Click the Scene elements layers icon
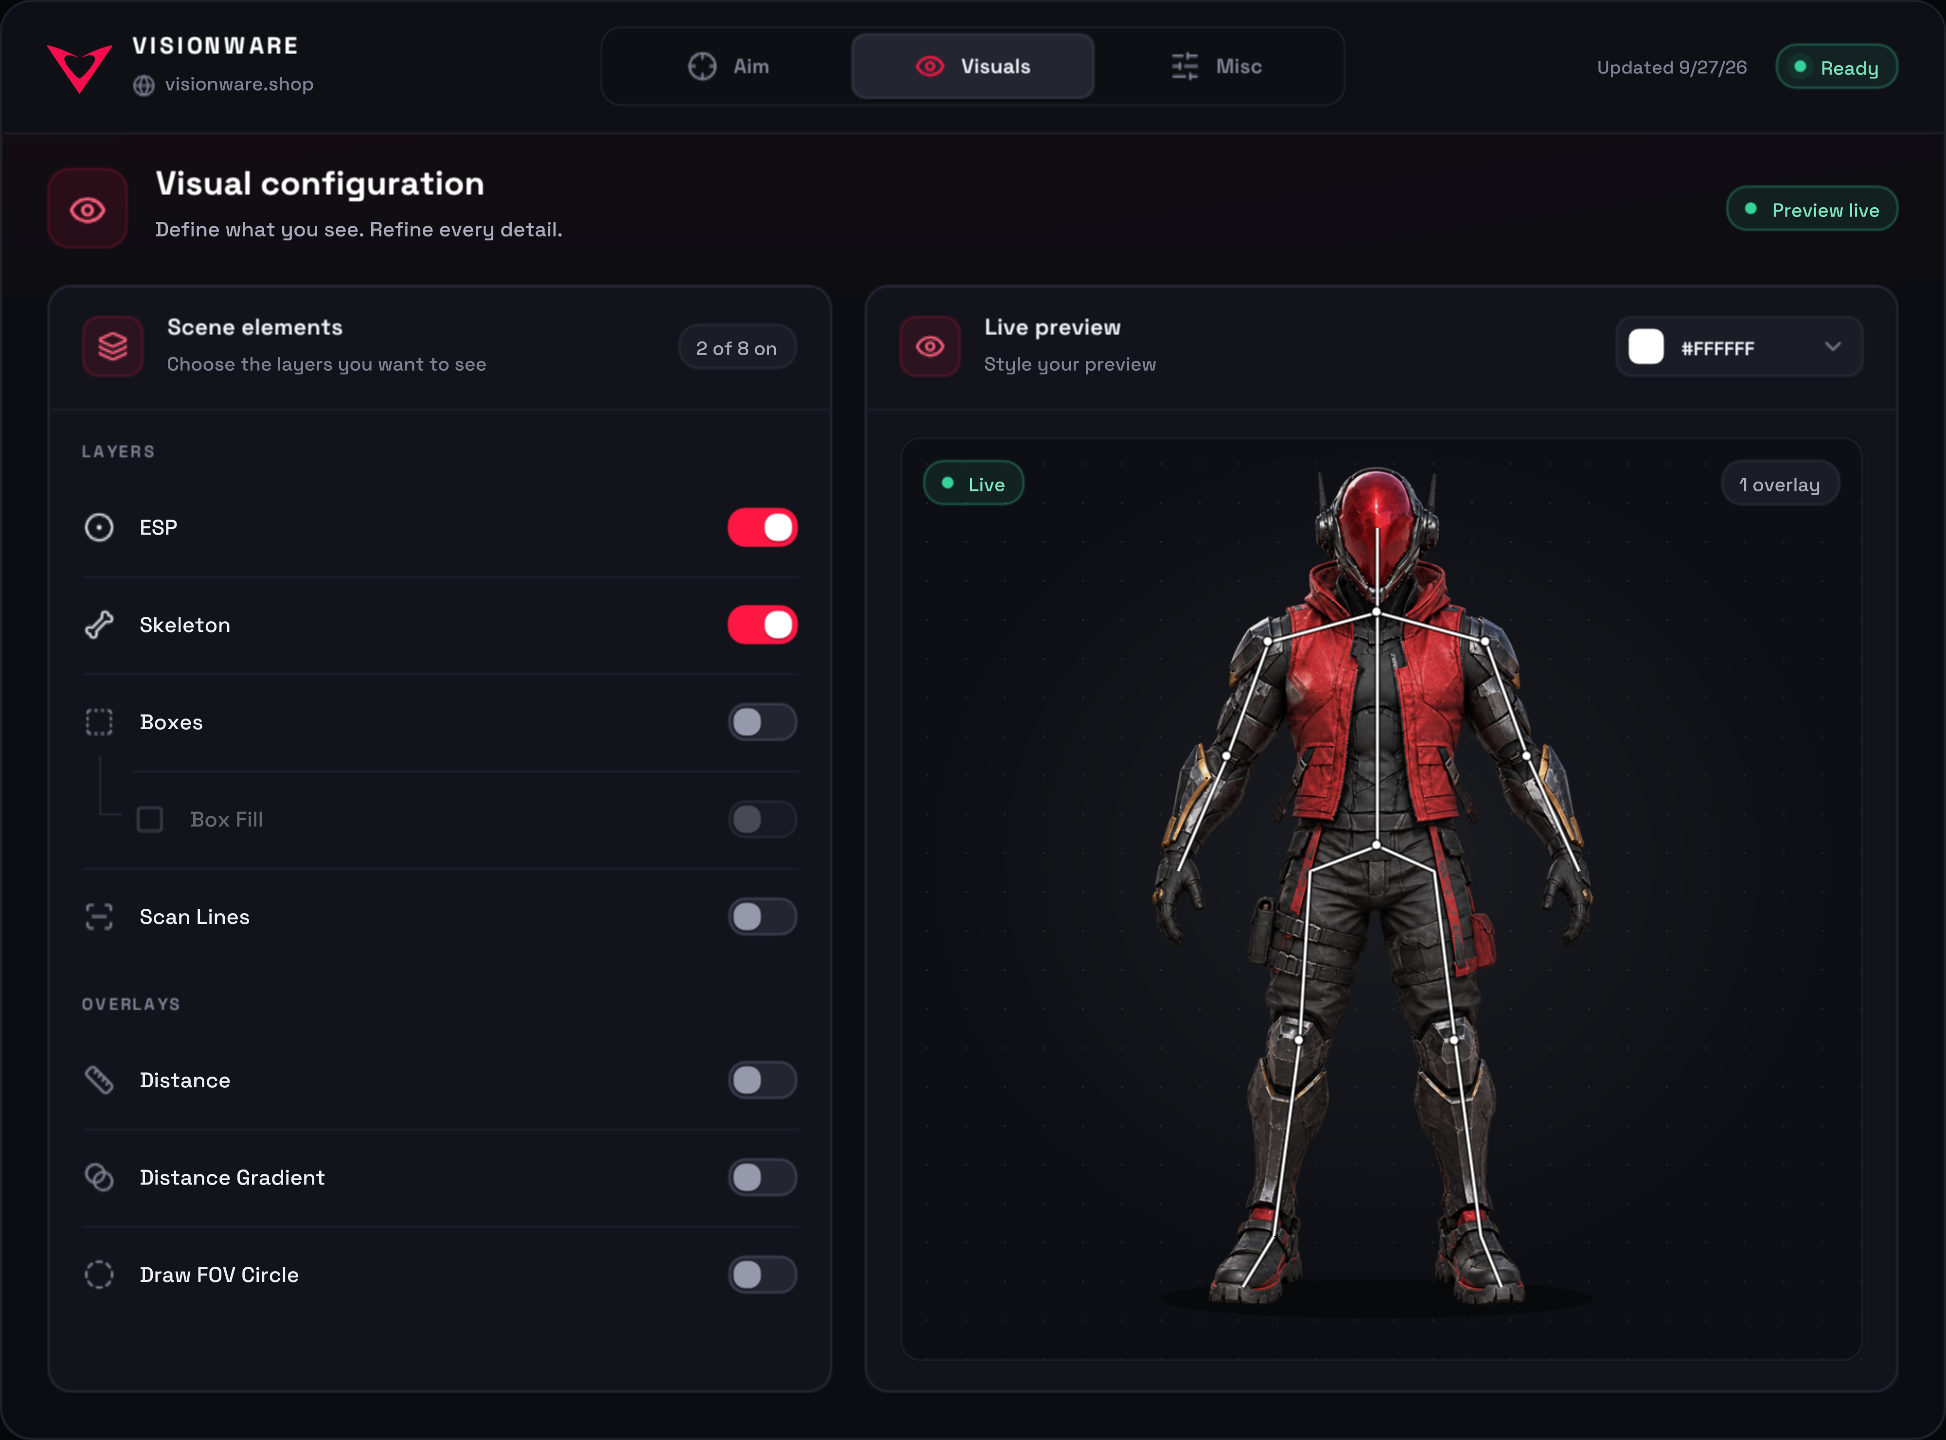The width and height of the screenshot is (1946, 1440). (112, 346)
